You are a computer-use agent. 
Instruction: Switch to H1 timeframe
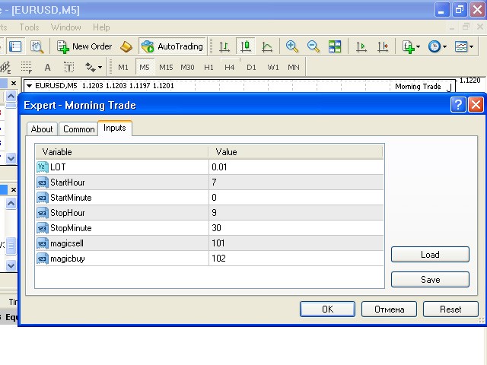(208, 68)
